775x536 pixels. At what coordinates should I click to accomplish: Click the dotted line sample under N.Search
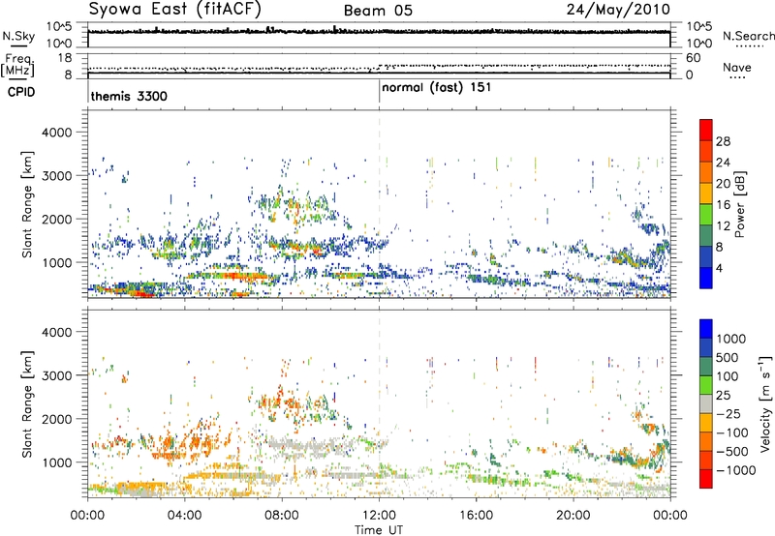coord(749,46)
